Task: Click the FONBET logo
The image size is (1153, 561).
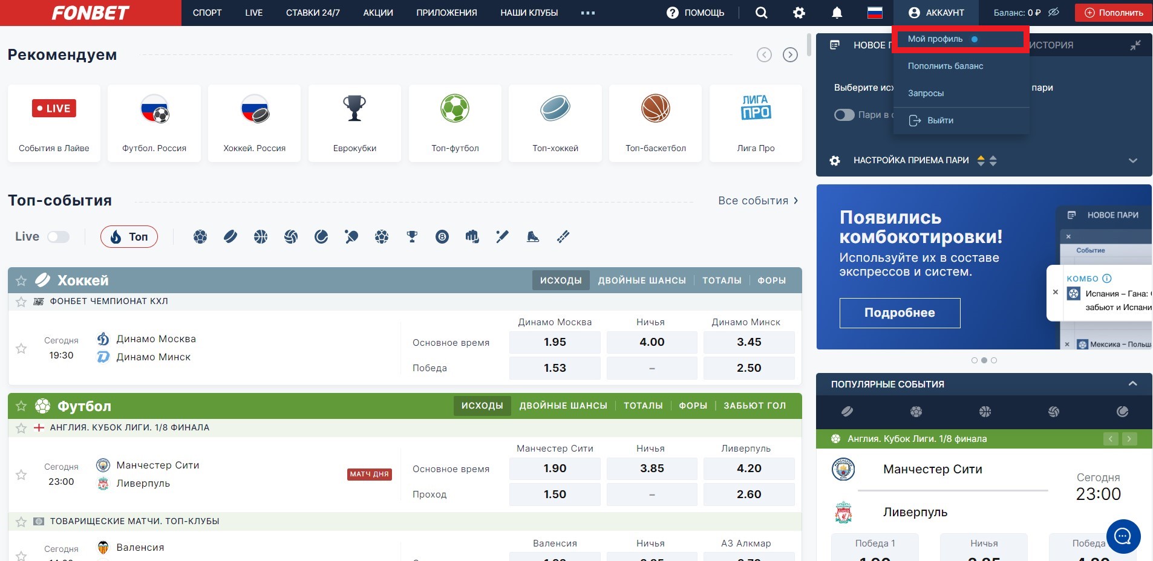Action: [x=91, y=13]
